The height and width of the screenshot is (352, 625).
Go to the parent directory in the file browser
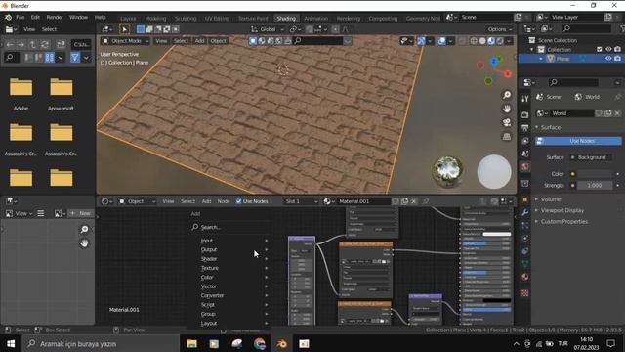point(32,44)
